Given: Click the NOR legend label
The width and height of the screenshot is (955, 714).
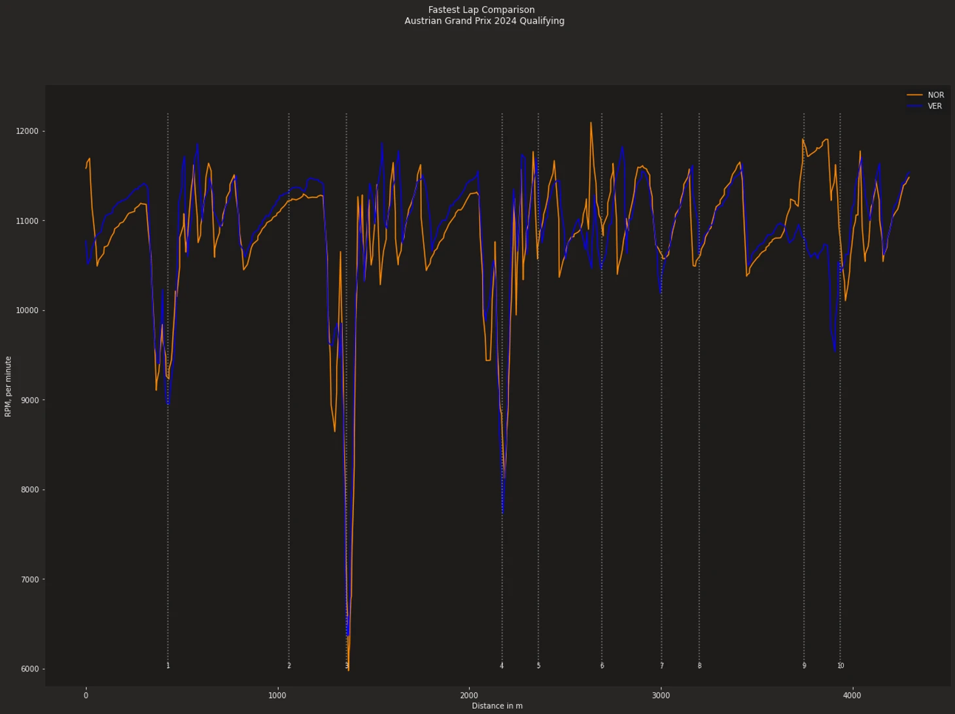Looking at the screenshot, I should pos(935,95).
